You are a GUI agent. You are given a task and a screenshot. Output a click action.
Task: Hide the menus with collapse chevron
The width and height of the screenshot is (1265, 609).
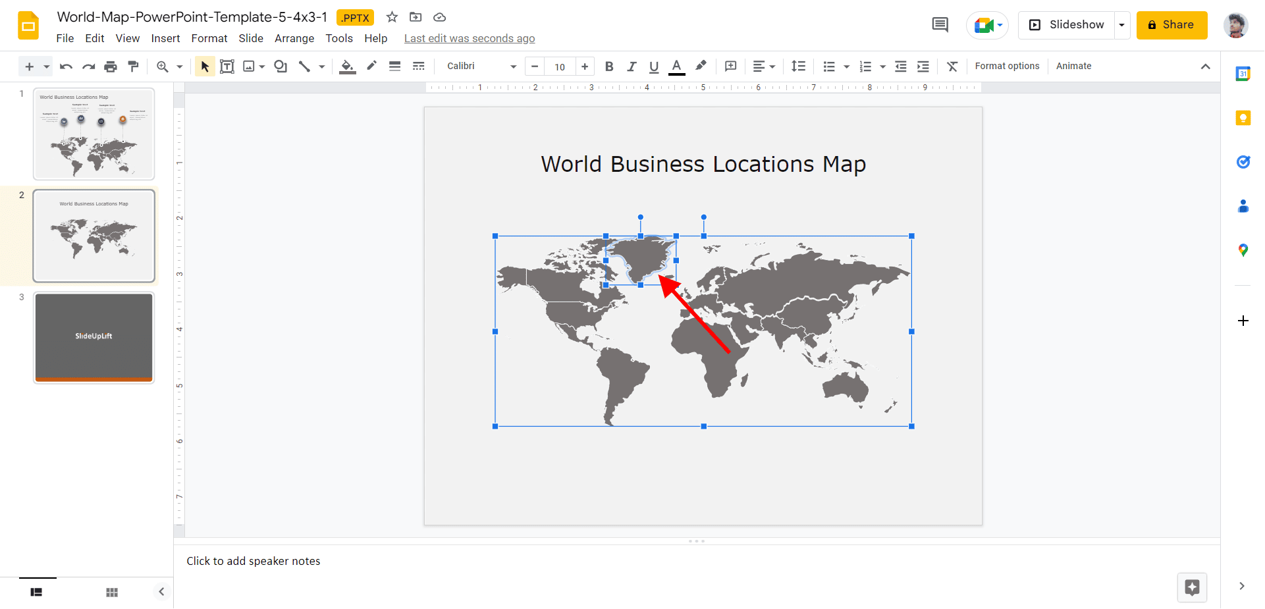point(1205,66)
